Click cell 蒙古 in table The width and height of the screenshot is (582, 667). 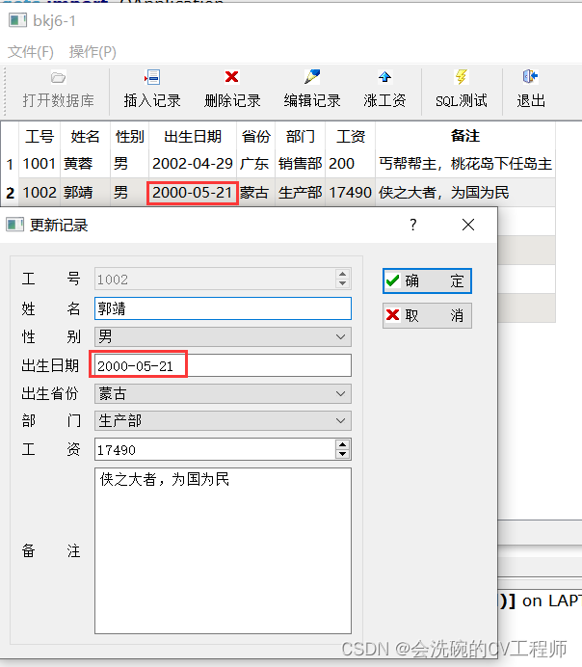click(256, 192)
